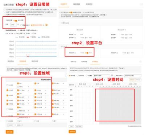Click the help icon beside the boxed mobile-device platform label
This screenshot has height=135, width=145.
point(75,53)
